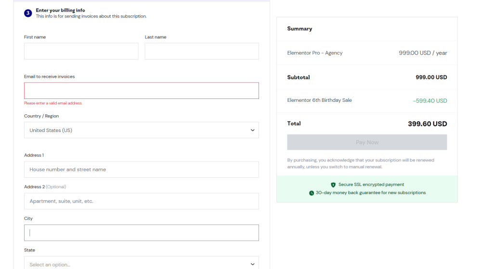Click the '399.60 USD' total amount
The image size is (493, 269).
click(x=428, y=124)
